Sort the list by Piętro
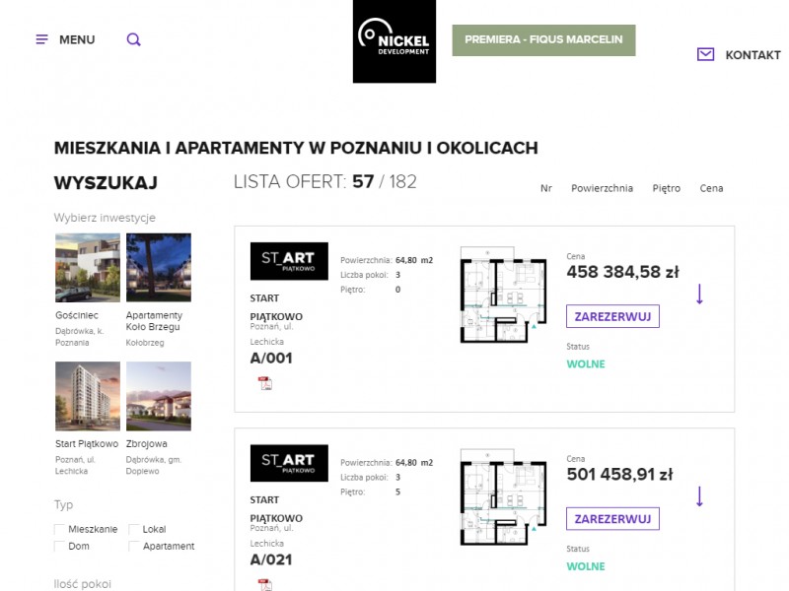This screenshot has height=591, width=789. (x=666, y=188)
